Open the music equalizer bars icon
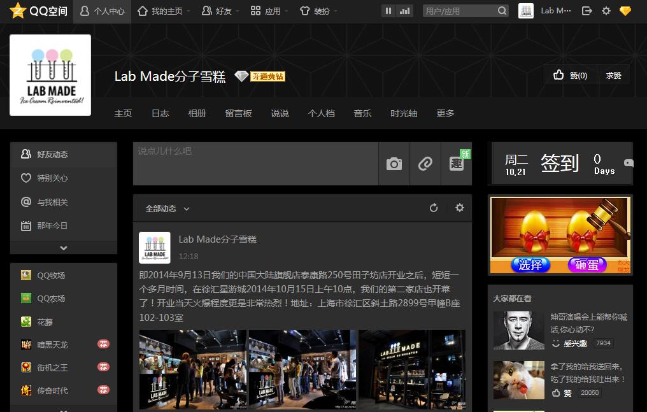The height and width of the screenshot is (412, 647). pos(405,11)
